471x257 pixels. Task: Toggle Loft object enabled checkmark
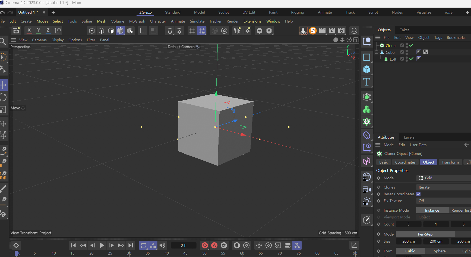click(x=411, y=59)
